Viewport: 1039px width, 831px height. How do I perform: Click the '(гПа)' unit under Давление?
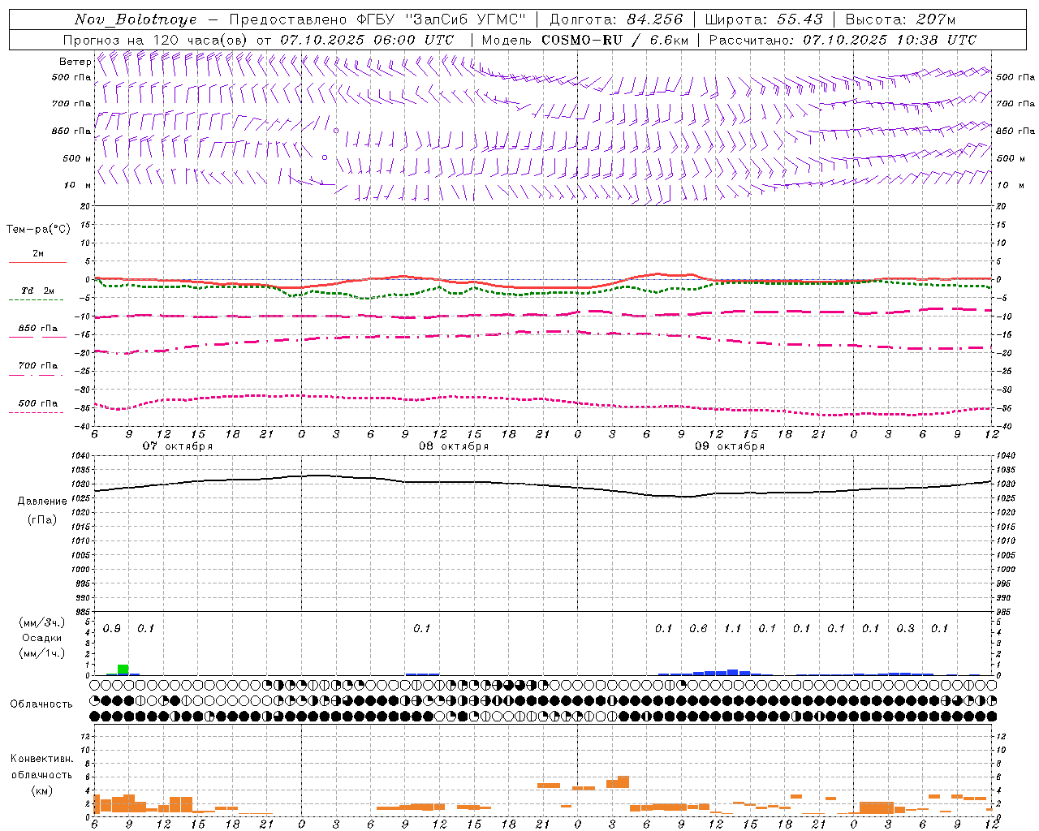(x=42, y=520)
